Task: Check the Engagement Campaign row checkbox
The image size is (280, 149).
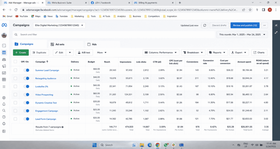Action: [15, 111]
